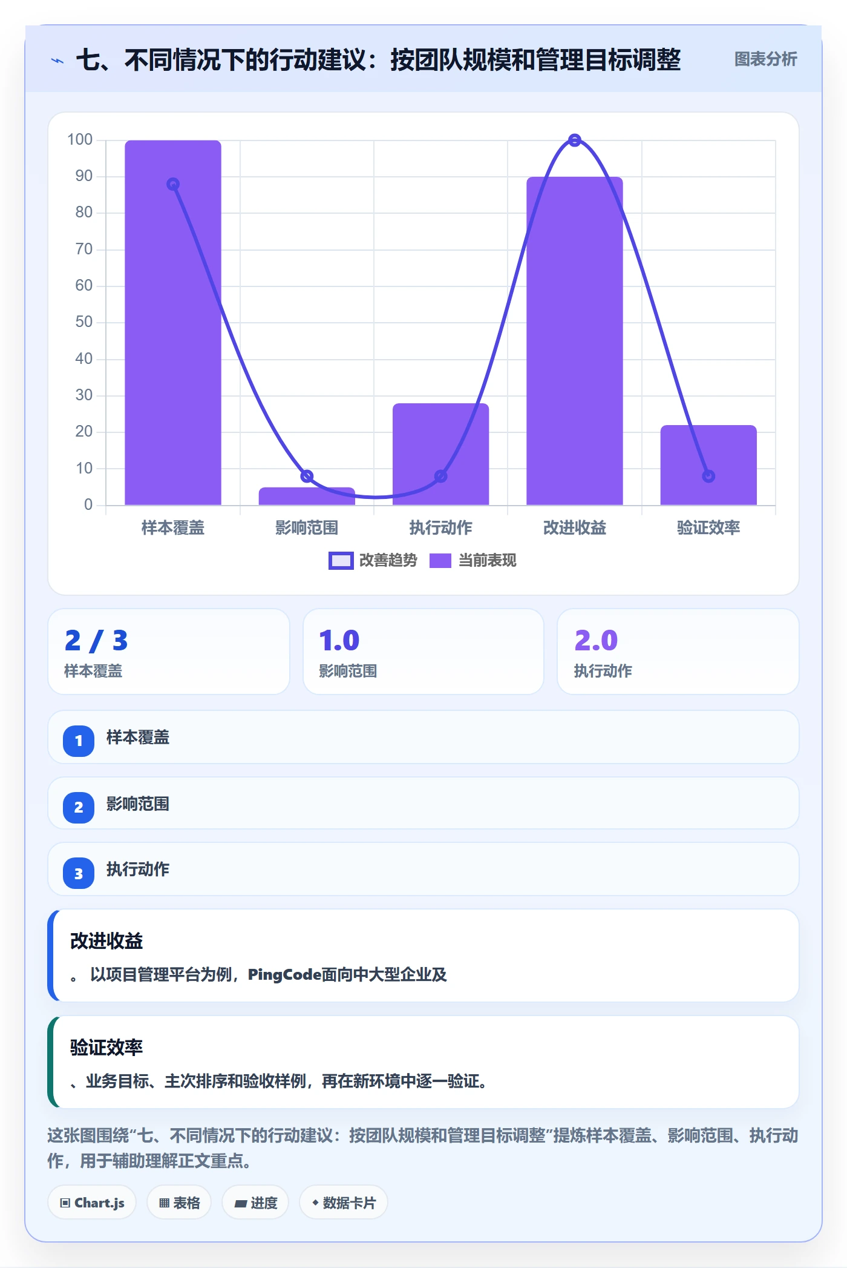
Task: Select the 表格 tag
Action: (x=179, y=1203)
